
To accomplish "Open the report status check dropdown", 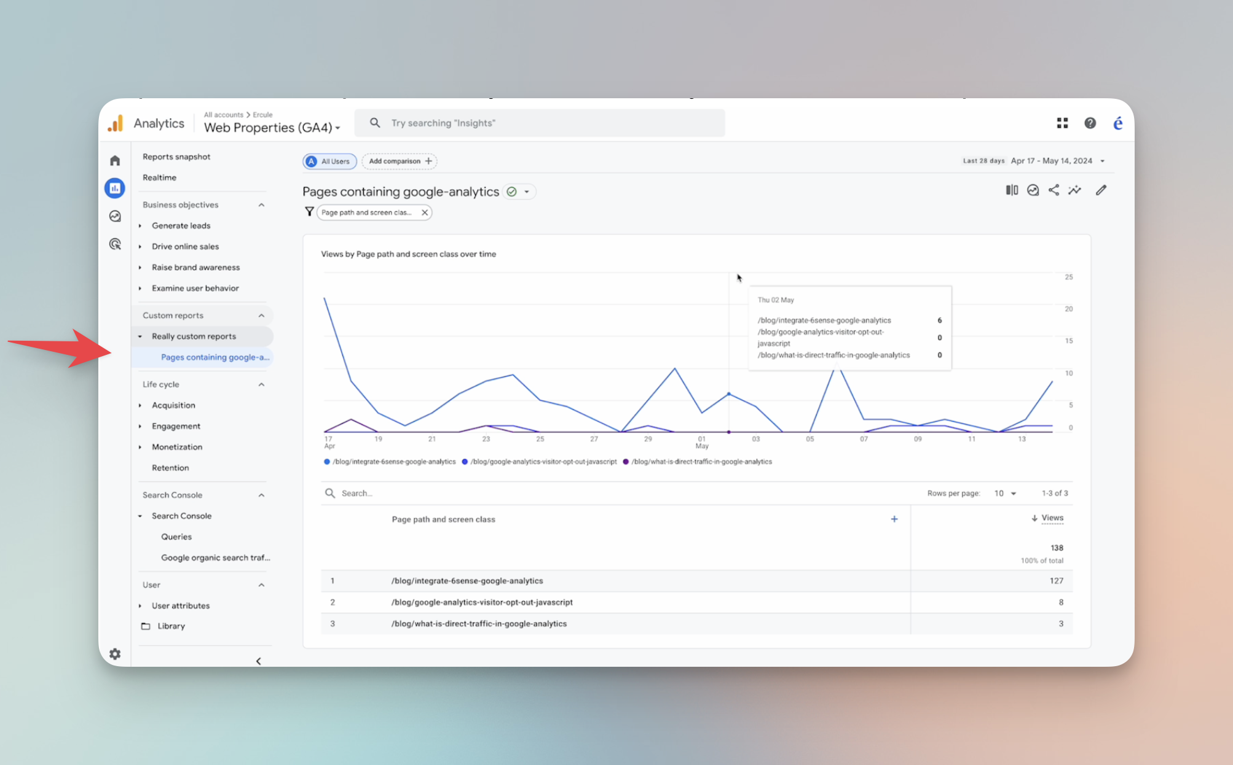I will tap(519, 192).
